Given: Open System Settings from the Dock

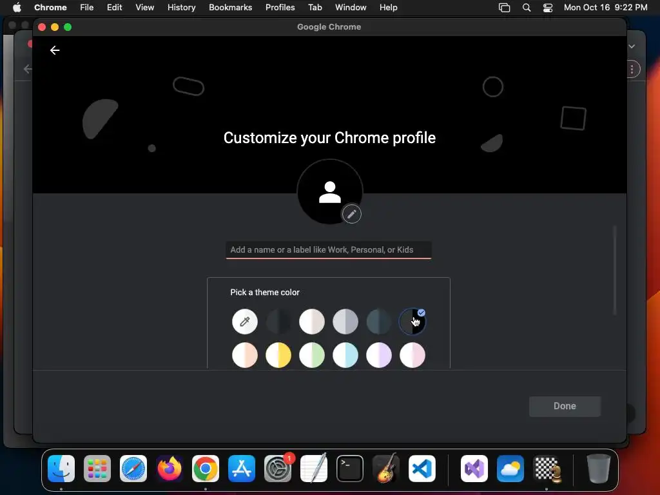Looking at the screenshot, I should pos(278,469).
